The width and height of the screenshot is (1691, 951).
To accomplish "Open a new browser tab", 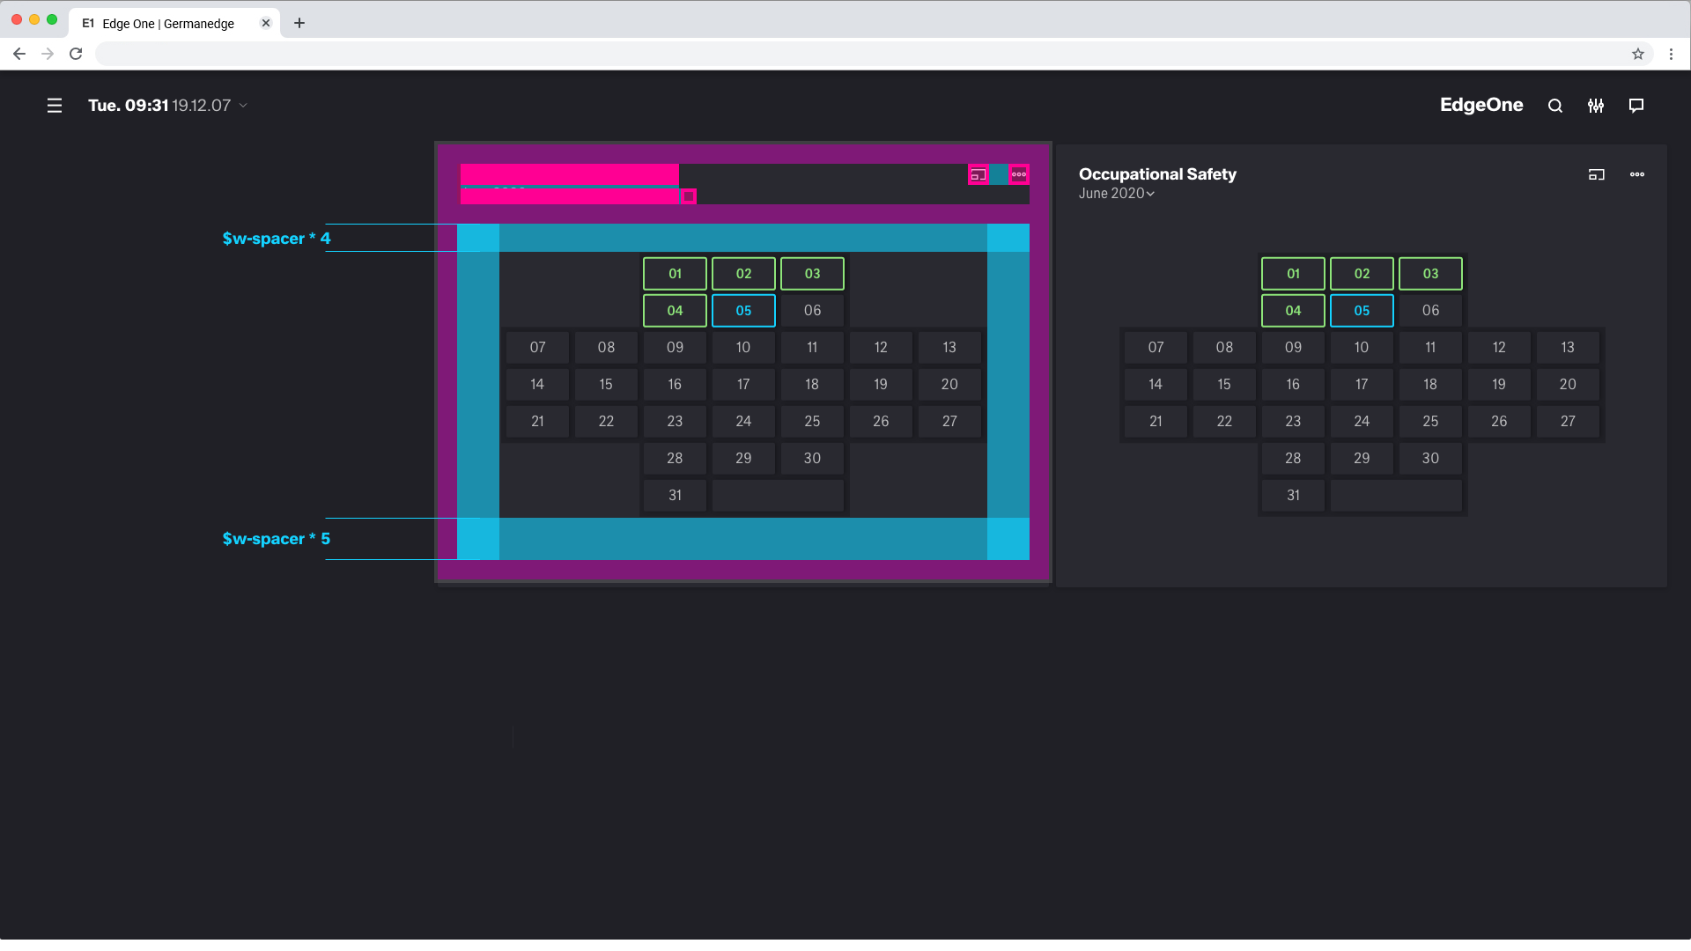I will [299, 23].
